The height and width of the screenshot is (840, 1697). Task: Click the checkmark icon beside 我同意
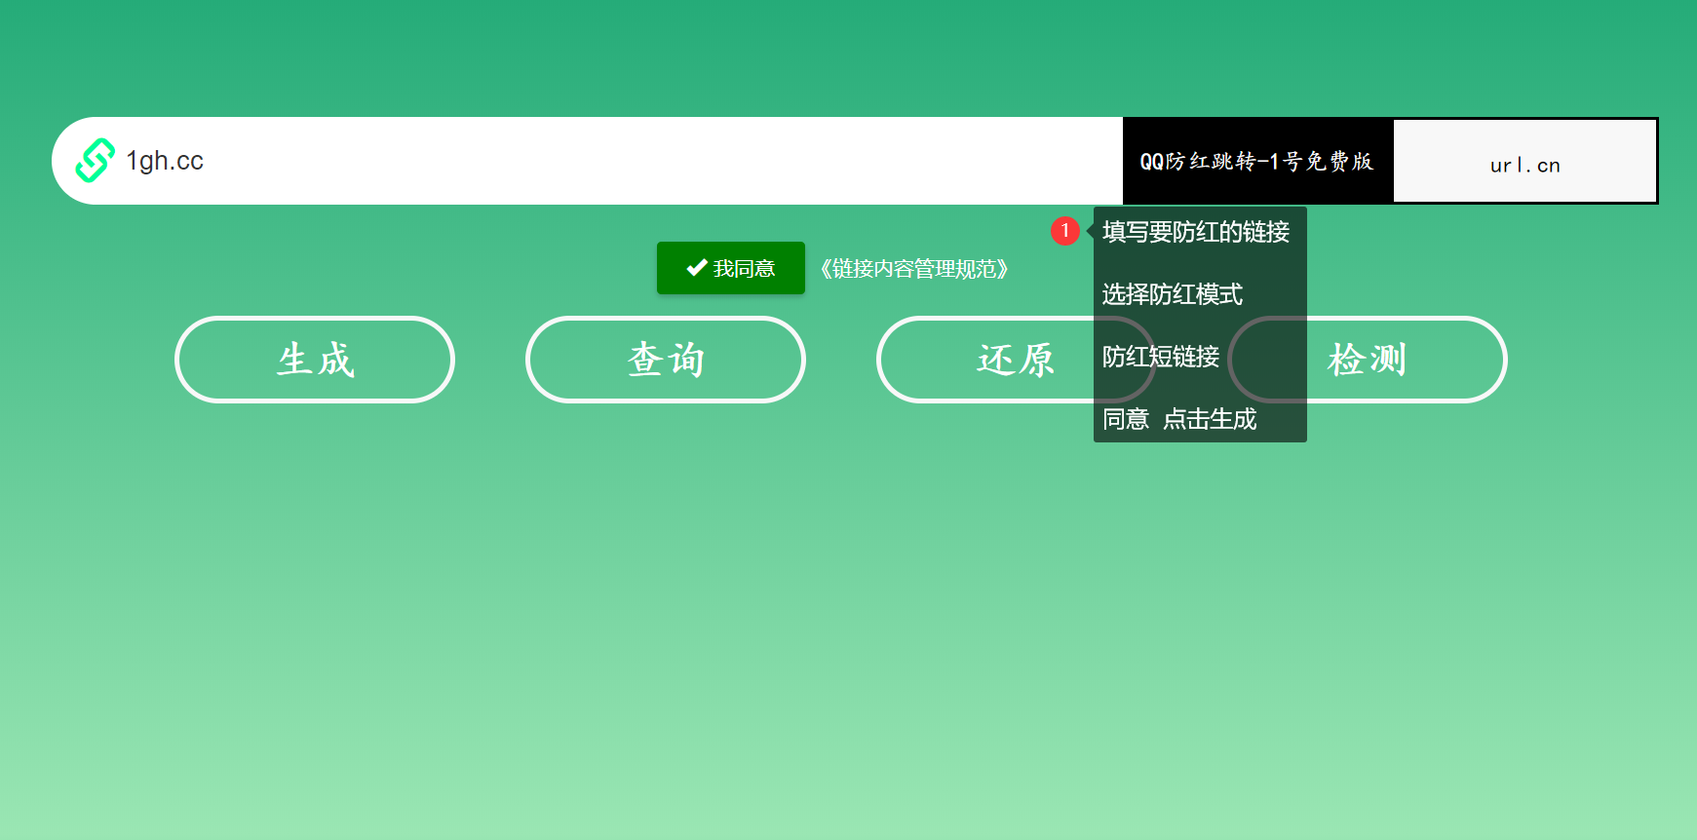point(696,268)
